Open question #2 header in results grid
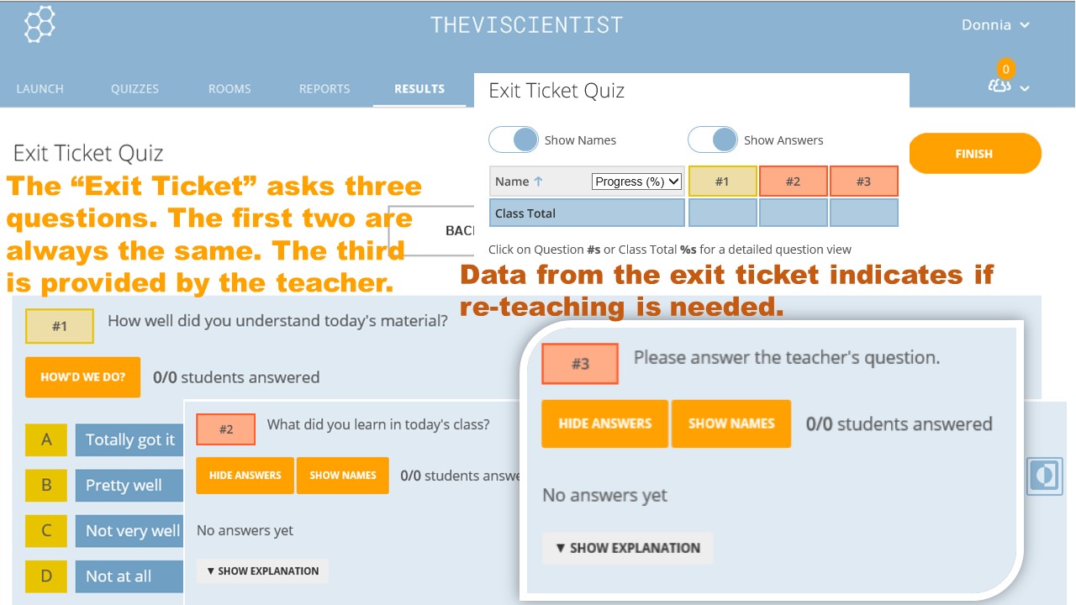 click(793, 181)
